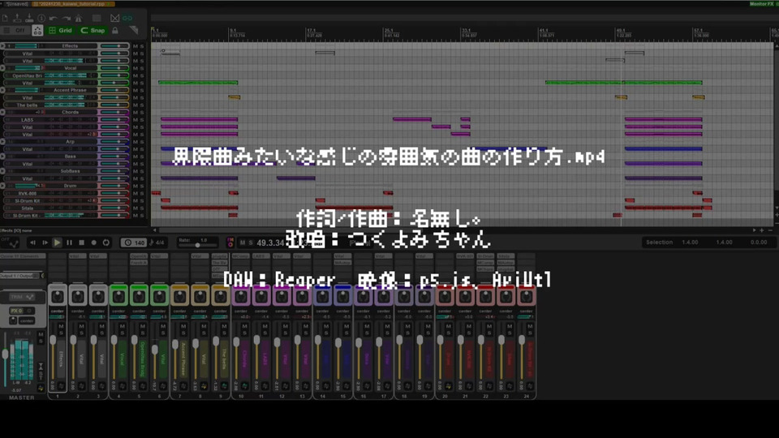Select the OpenUtau Bri track name
This screenshot has height=438, width=779.
pyautogui.click(x=28, y=75)
